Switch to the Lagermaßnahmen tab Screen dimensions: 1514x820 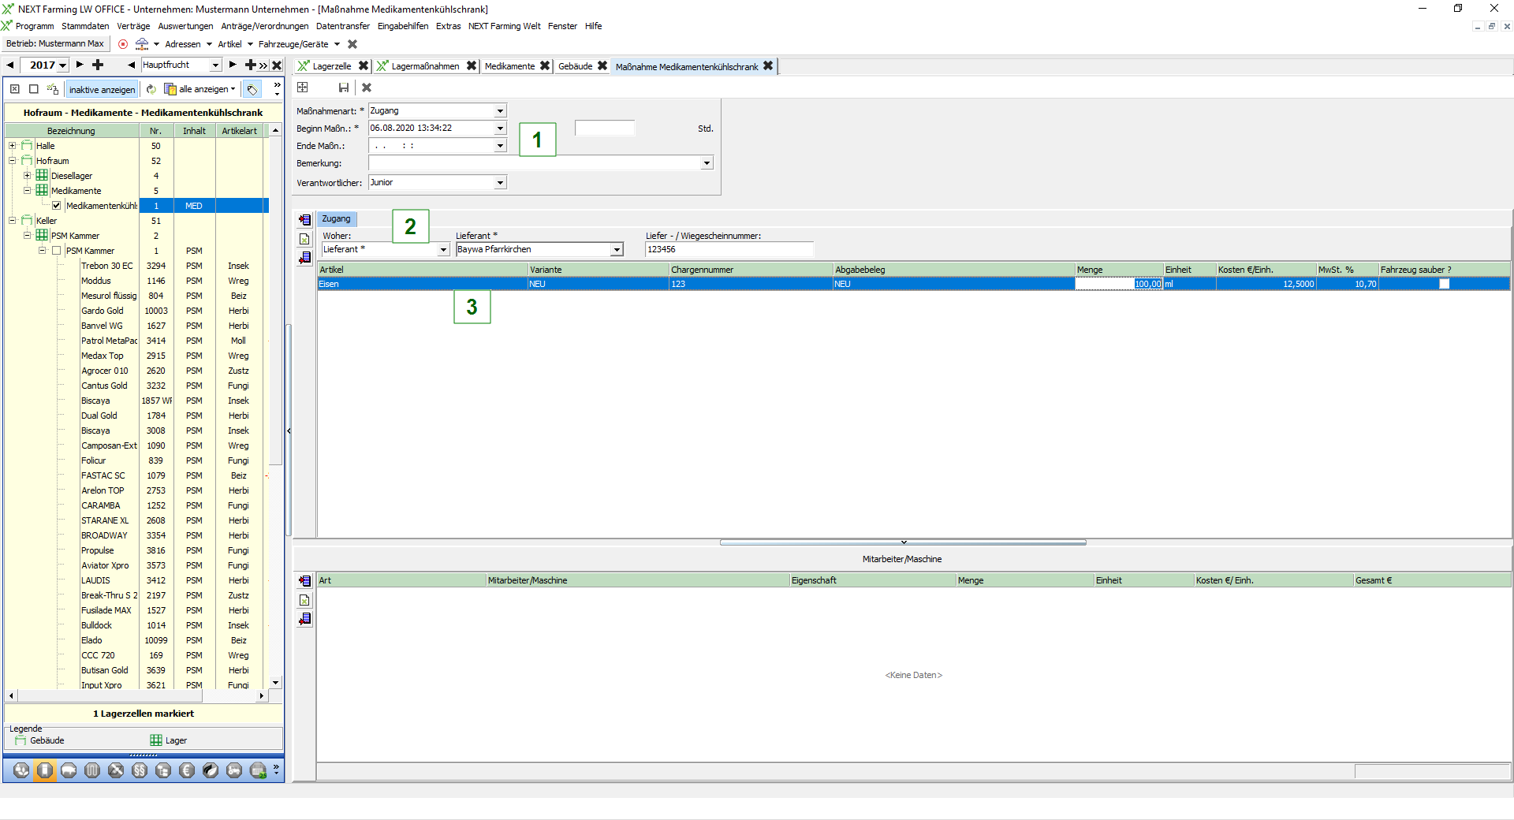coord(425,66)
